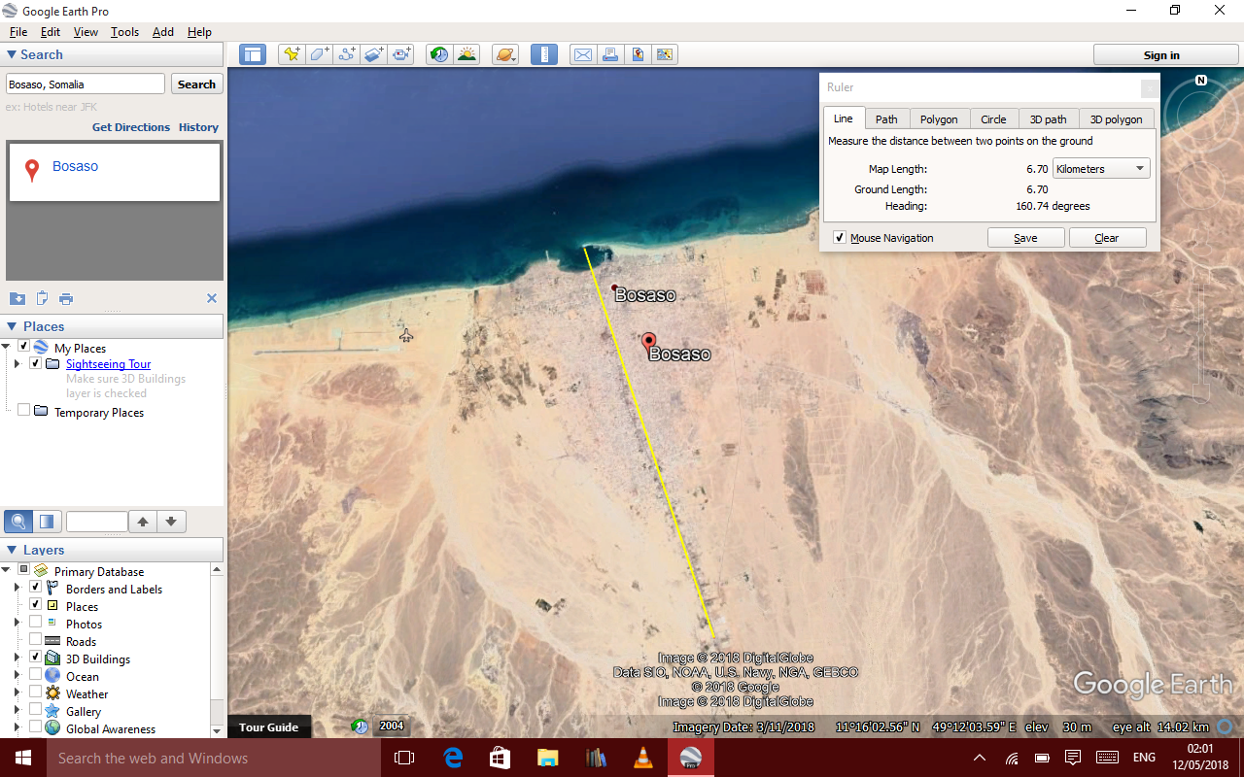Select the Add Path tool
1244x777 pixels.
[x=347, y=55]
